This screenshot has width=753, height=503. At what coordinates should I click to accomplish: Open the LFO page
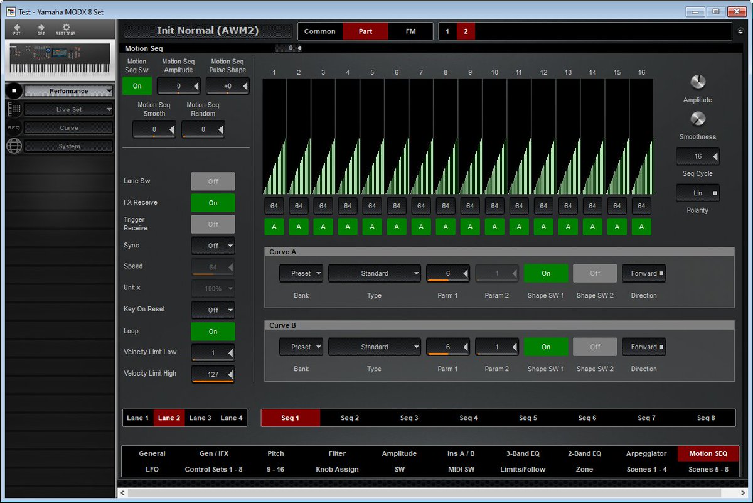(x=152, y=469)
